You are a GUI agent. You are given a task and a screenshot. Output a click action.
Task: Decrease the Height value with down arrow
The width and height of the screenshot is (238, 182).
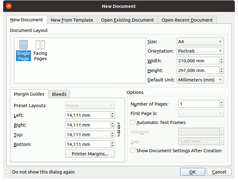(221, 72)
